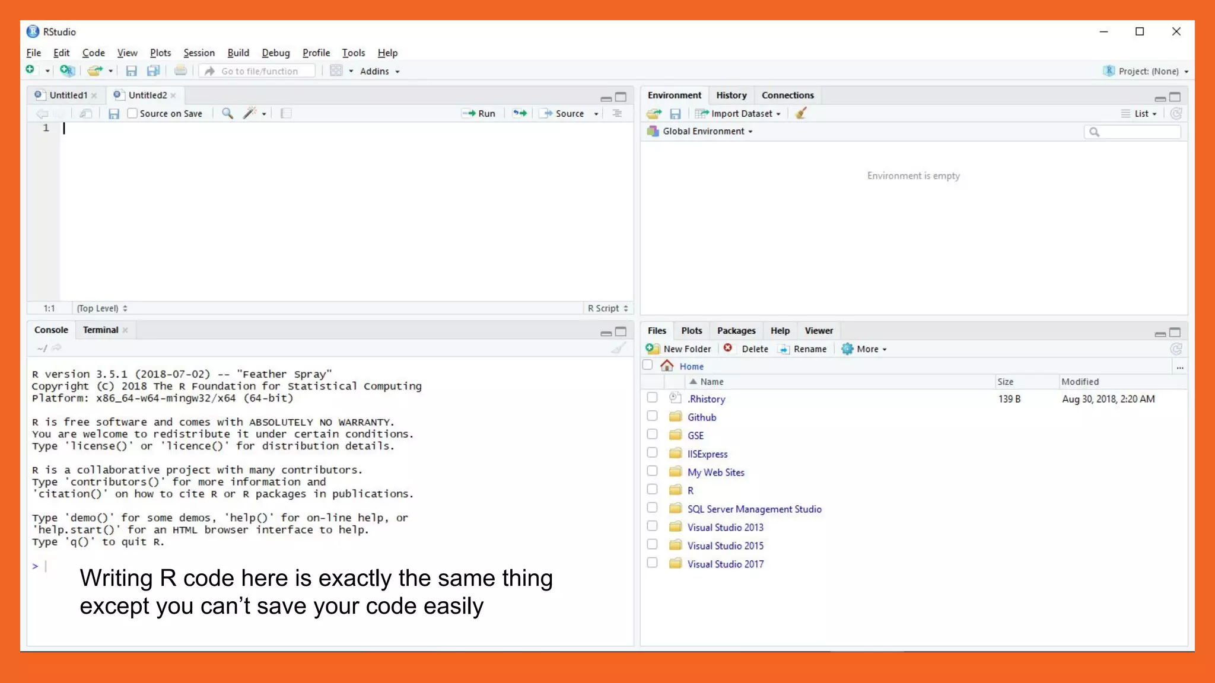Click the Code Tools magic wand icon
Viewport: 1215px width, 683px height.
tap(250, 113)
